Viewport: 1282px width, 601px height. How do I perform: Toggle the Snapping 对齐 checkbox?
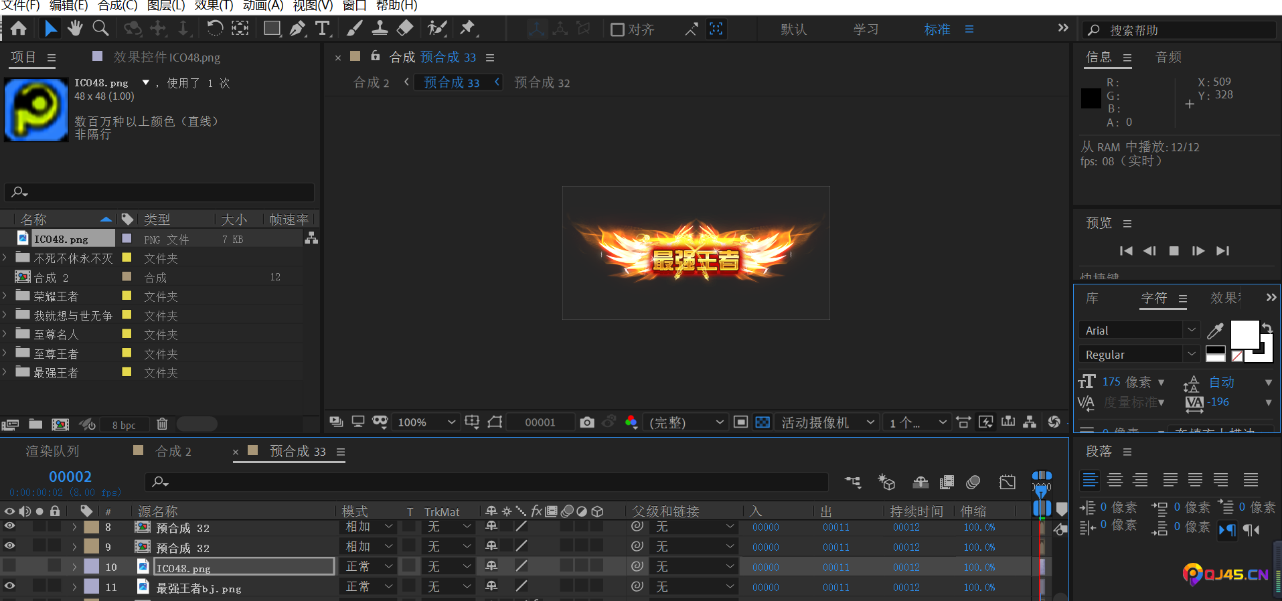coord(617,29)
